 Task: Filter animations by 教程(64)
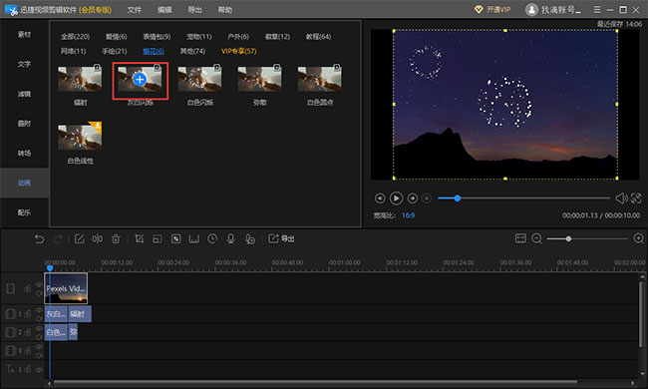[x=319, y=36]
